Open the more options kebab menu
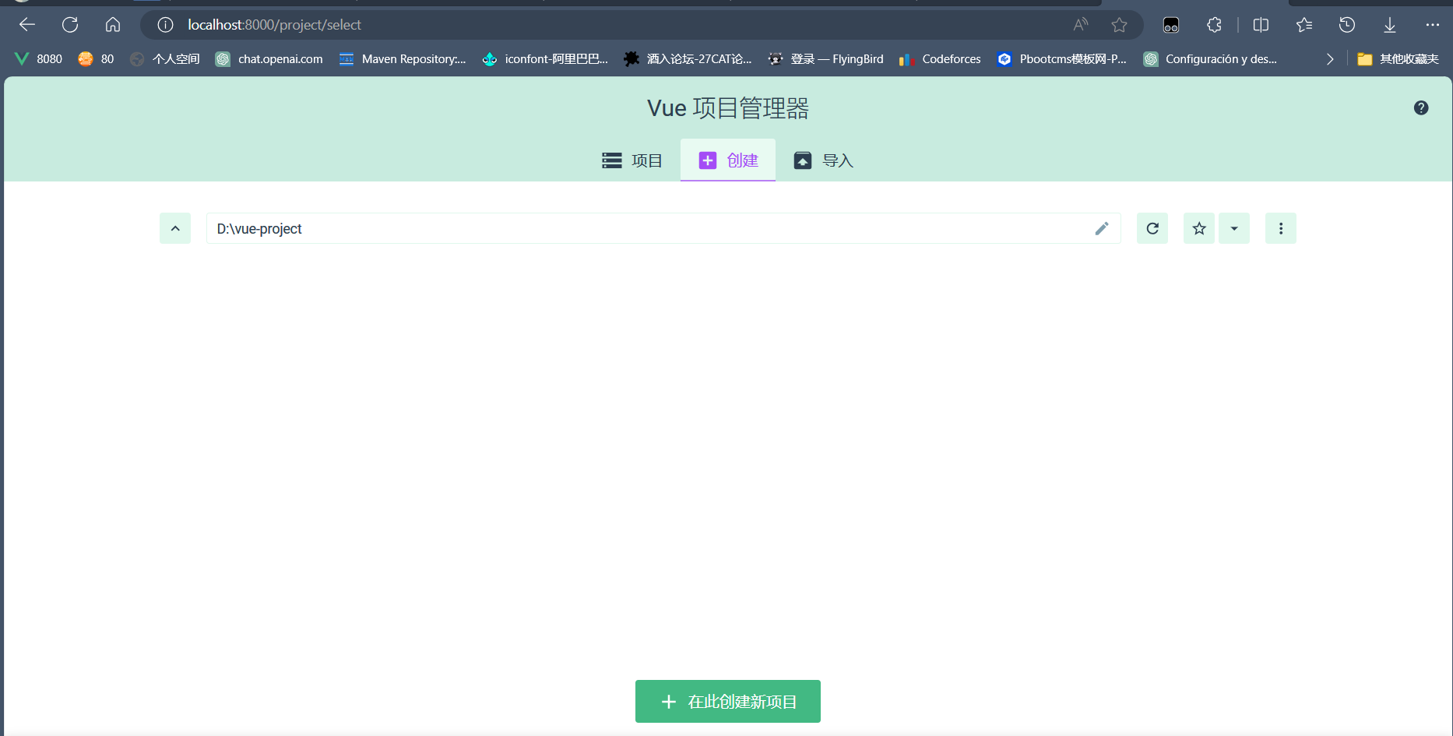 click(1280, 228)
